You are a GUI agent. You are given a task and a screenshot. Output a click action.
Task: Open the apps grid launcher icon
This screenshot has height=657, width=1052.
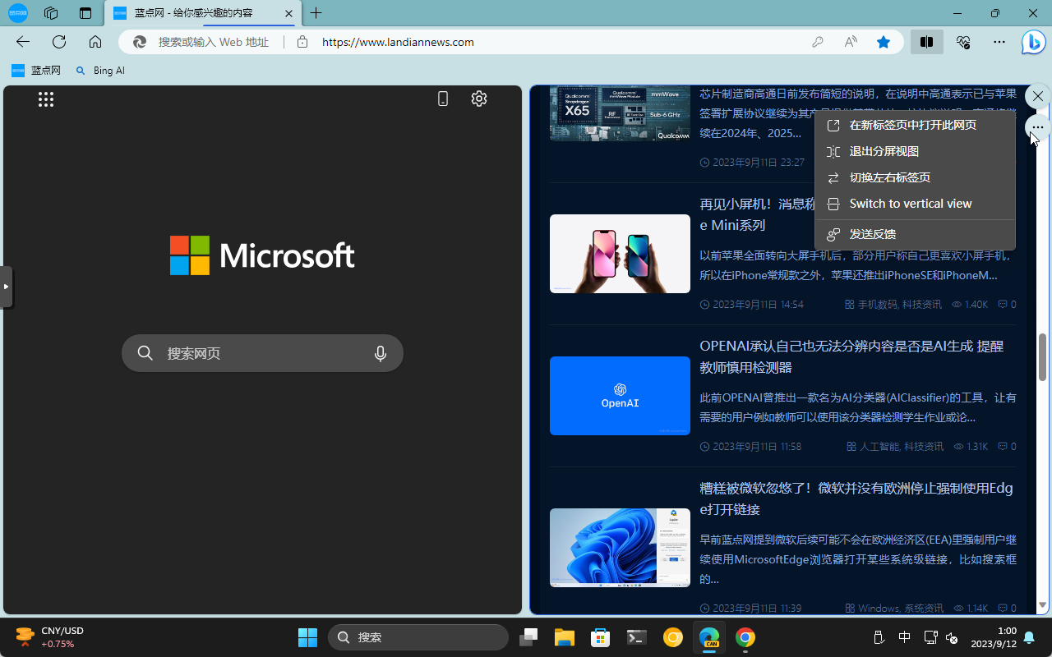point(46,99)
